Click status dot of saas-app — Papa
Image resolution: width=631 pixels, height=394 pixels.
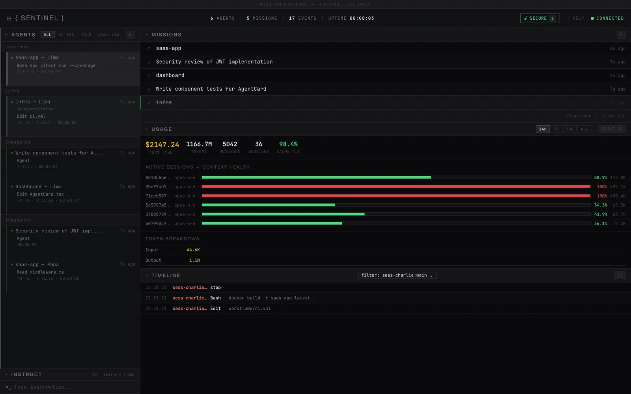12,265
